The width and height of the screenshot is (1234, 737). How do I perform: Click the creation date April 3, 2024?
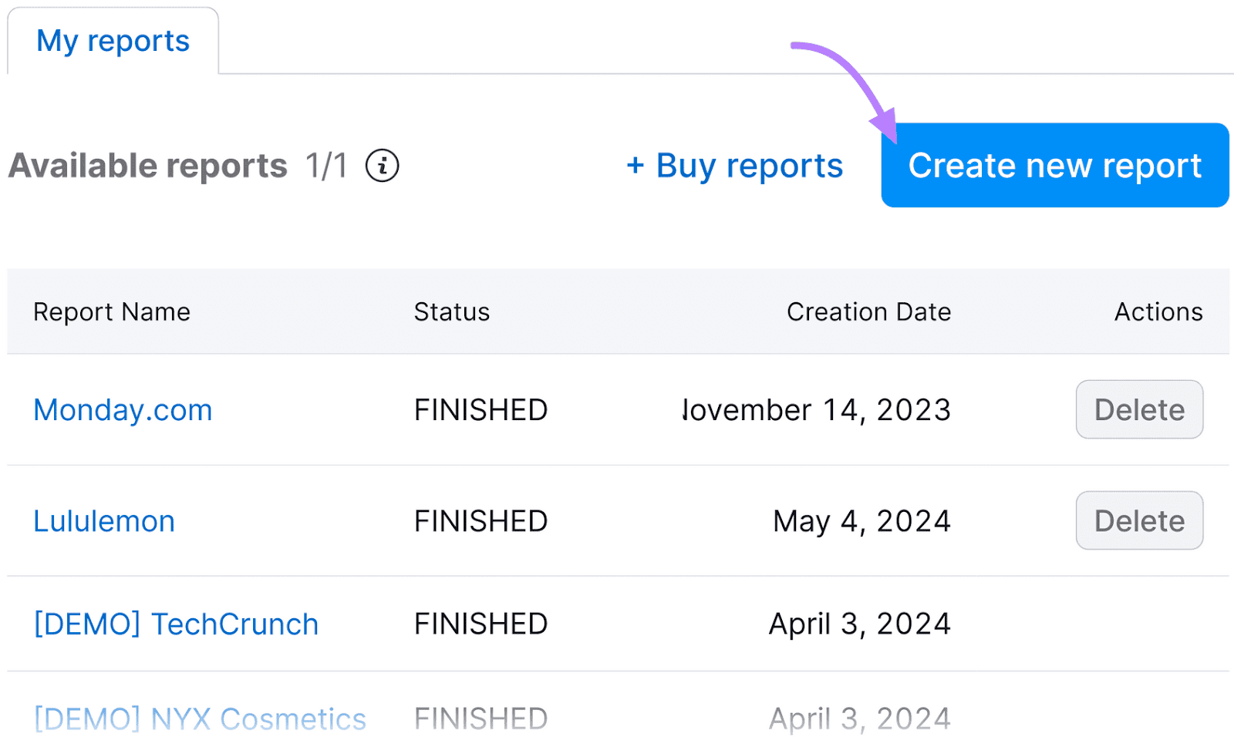858,623
